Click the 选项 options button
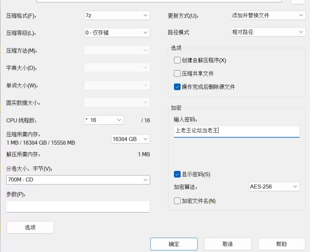The image size is (310, 252). (30, 227)
